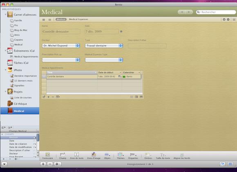
Task: Toggle form design mode button at bottom right
Action: [x=222, y=164]
